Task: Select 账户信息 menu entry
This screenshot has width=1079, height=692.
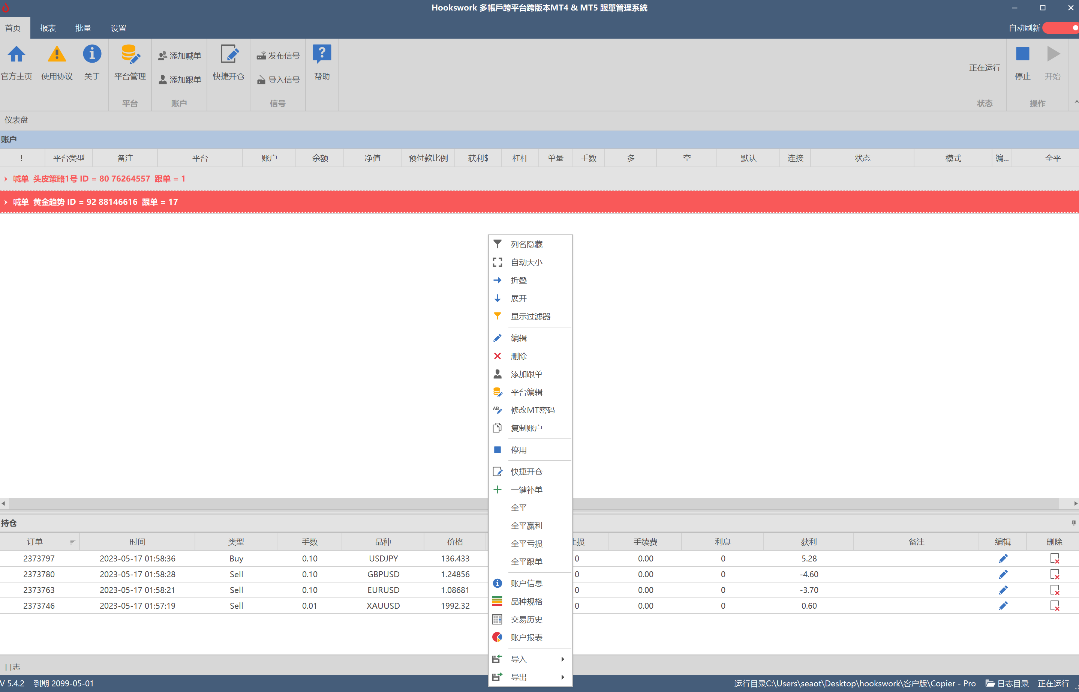Action: (x=530, y=583)
